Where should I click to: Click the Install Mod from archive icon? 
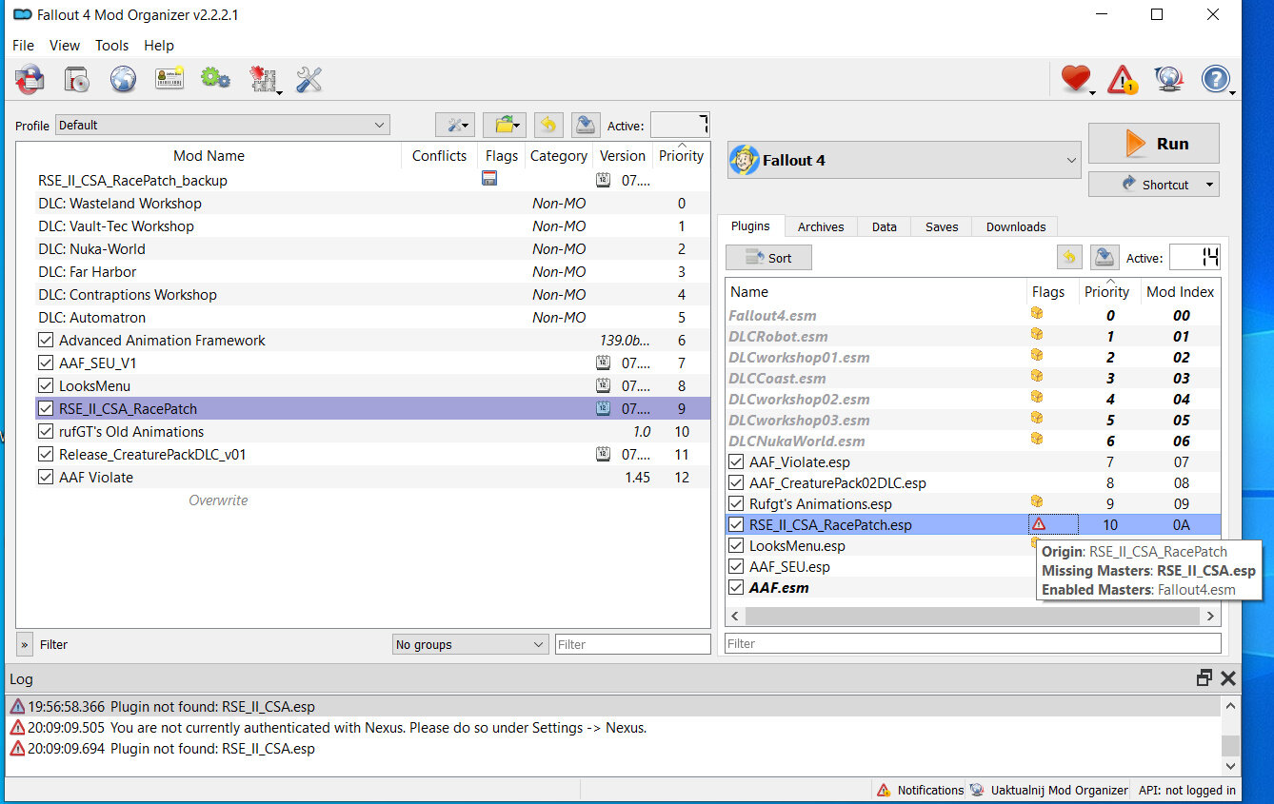click(x=78, y=79)
